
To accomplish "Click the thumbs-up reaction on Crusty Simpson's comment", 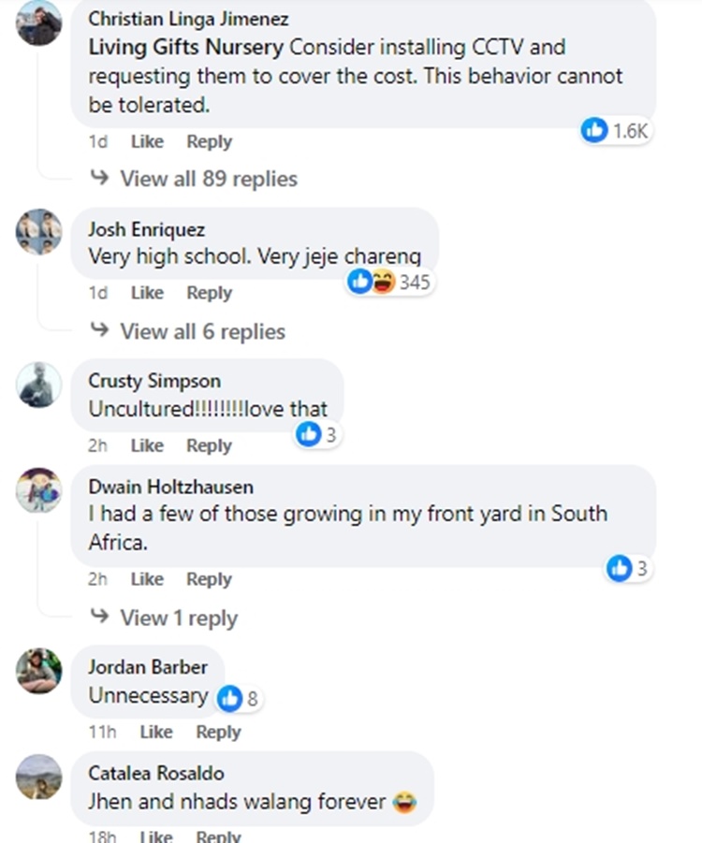I will point(308,434).
